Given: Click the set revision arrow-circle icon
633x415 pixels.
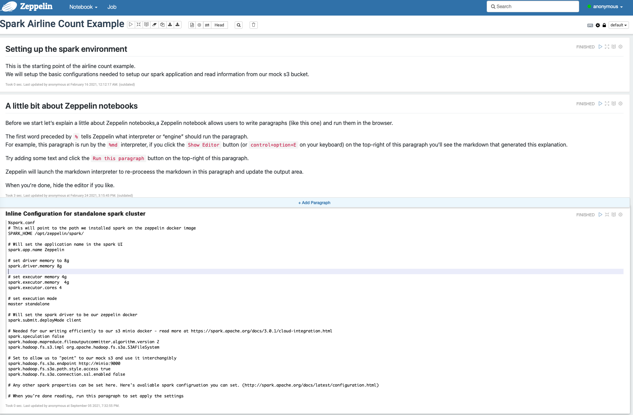Looking at the screenshot, I should click(x=199, y=25).
